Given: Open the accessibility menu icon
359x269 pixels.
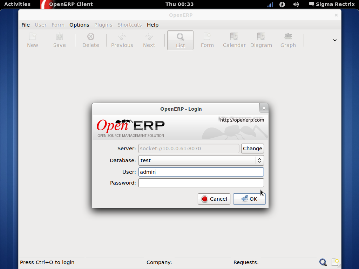Looking at the screenshot, I should [x=282, y=4].
